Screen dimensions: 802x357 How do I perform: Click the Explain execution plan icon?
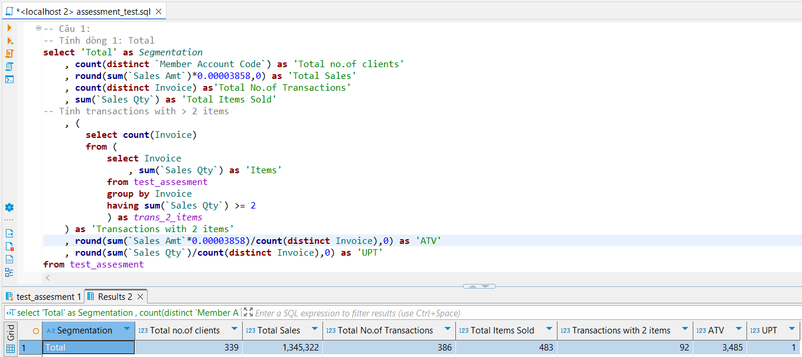9,67
